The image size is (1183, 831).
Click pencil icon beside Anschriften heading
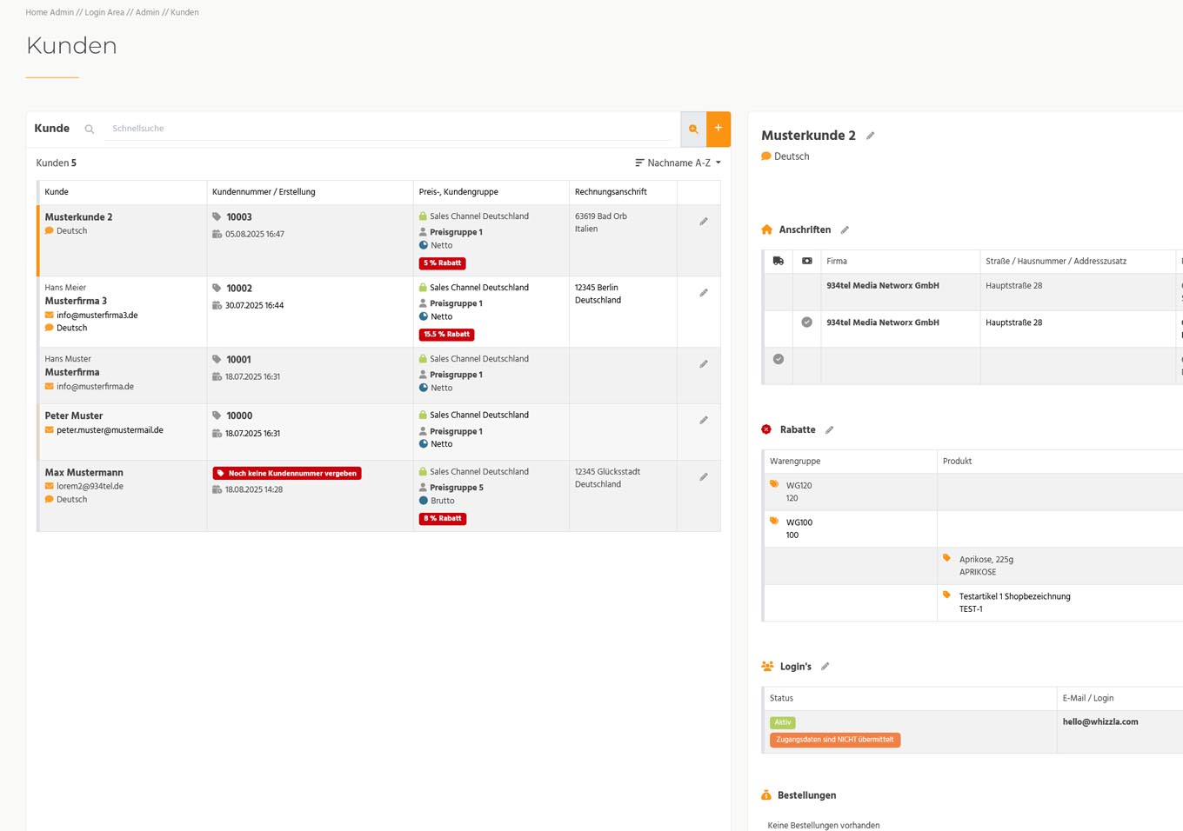pos(845,230)
